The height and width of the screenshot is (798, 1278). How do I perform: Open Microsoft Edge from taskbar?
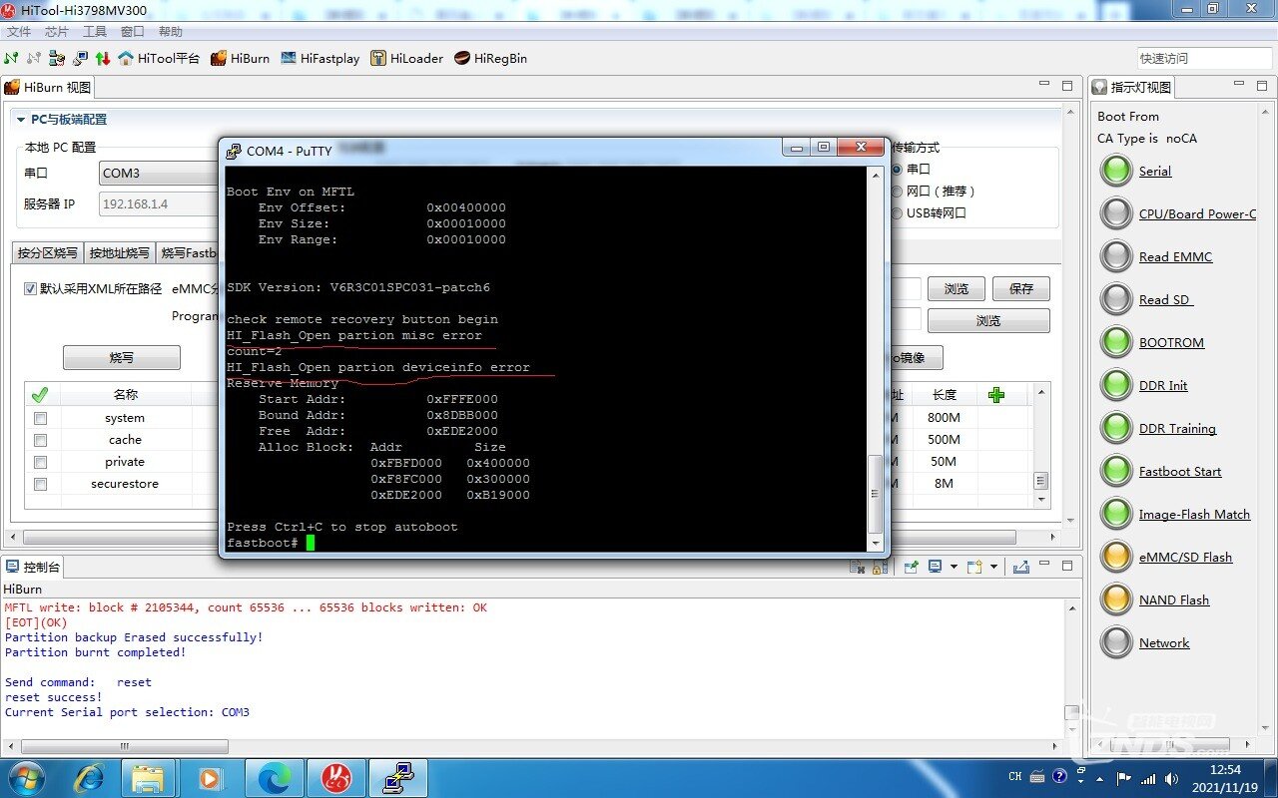tap(274, 777)
